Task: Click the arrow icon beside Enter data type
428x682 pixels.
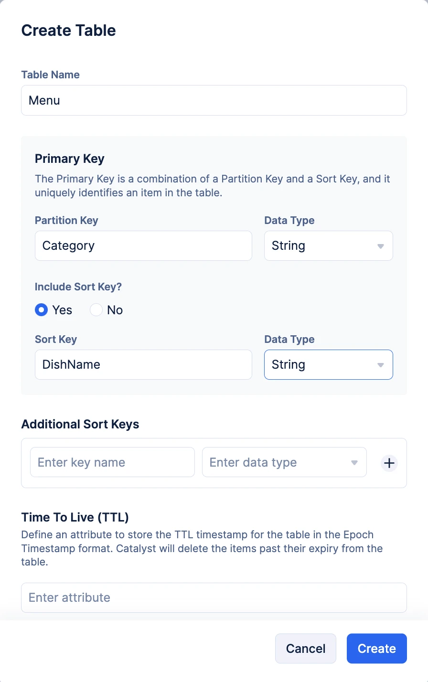Action: 354,463
